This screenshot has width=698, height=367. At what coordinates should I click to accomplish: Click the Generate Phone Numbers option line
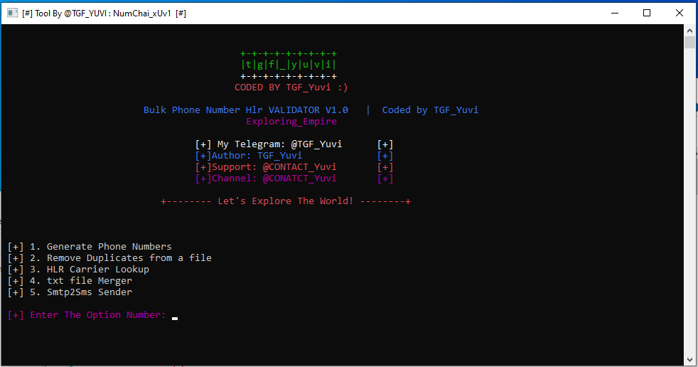90,247
